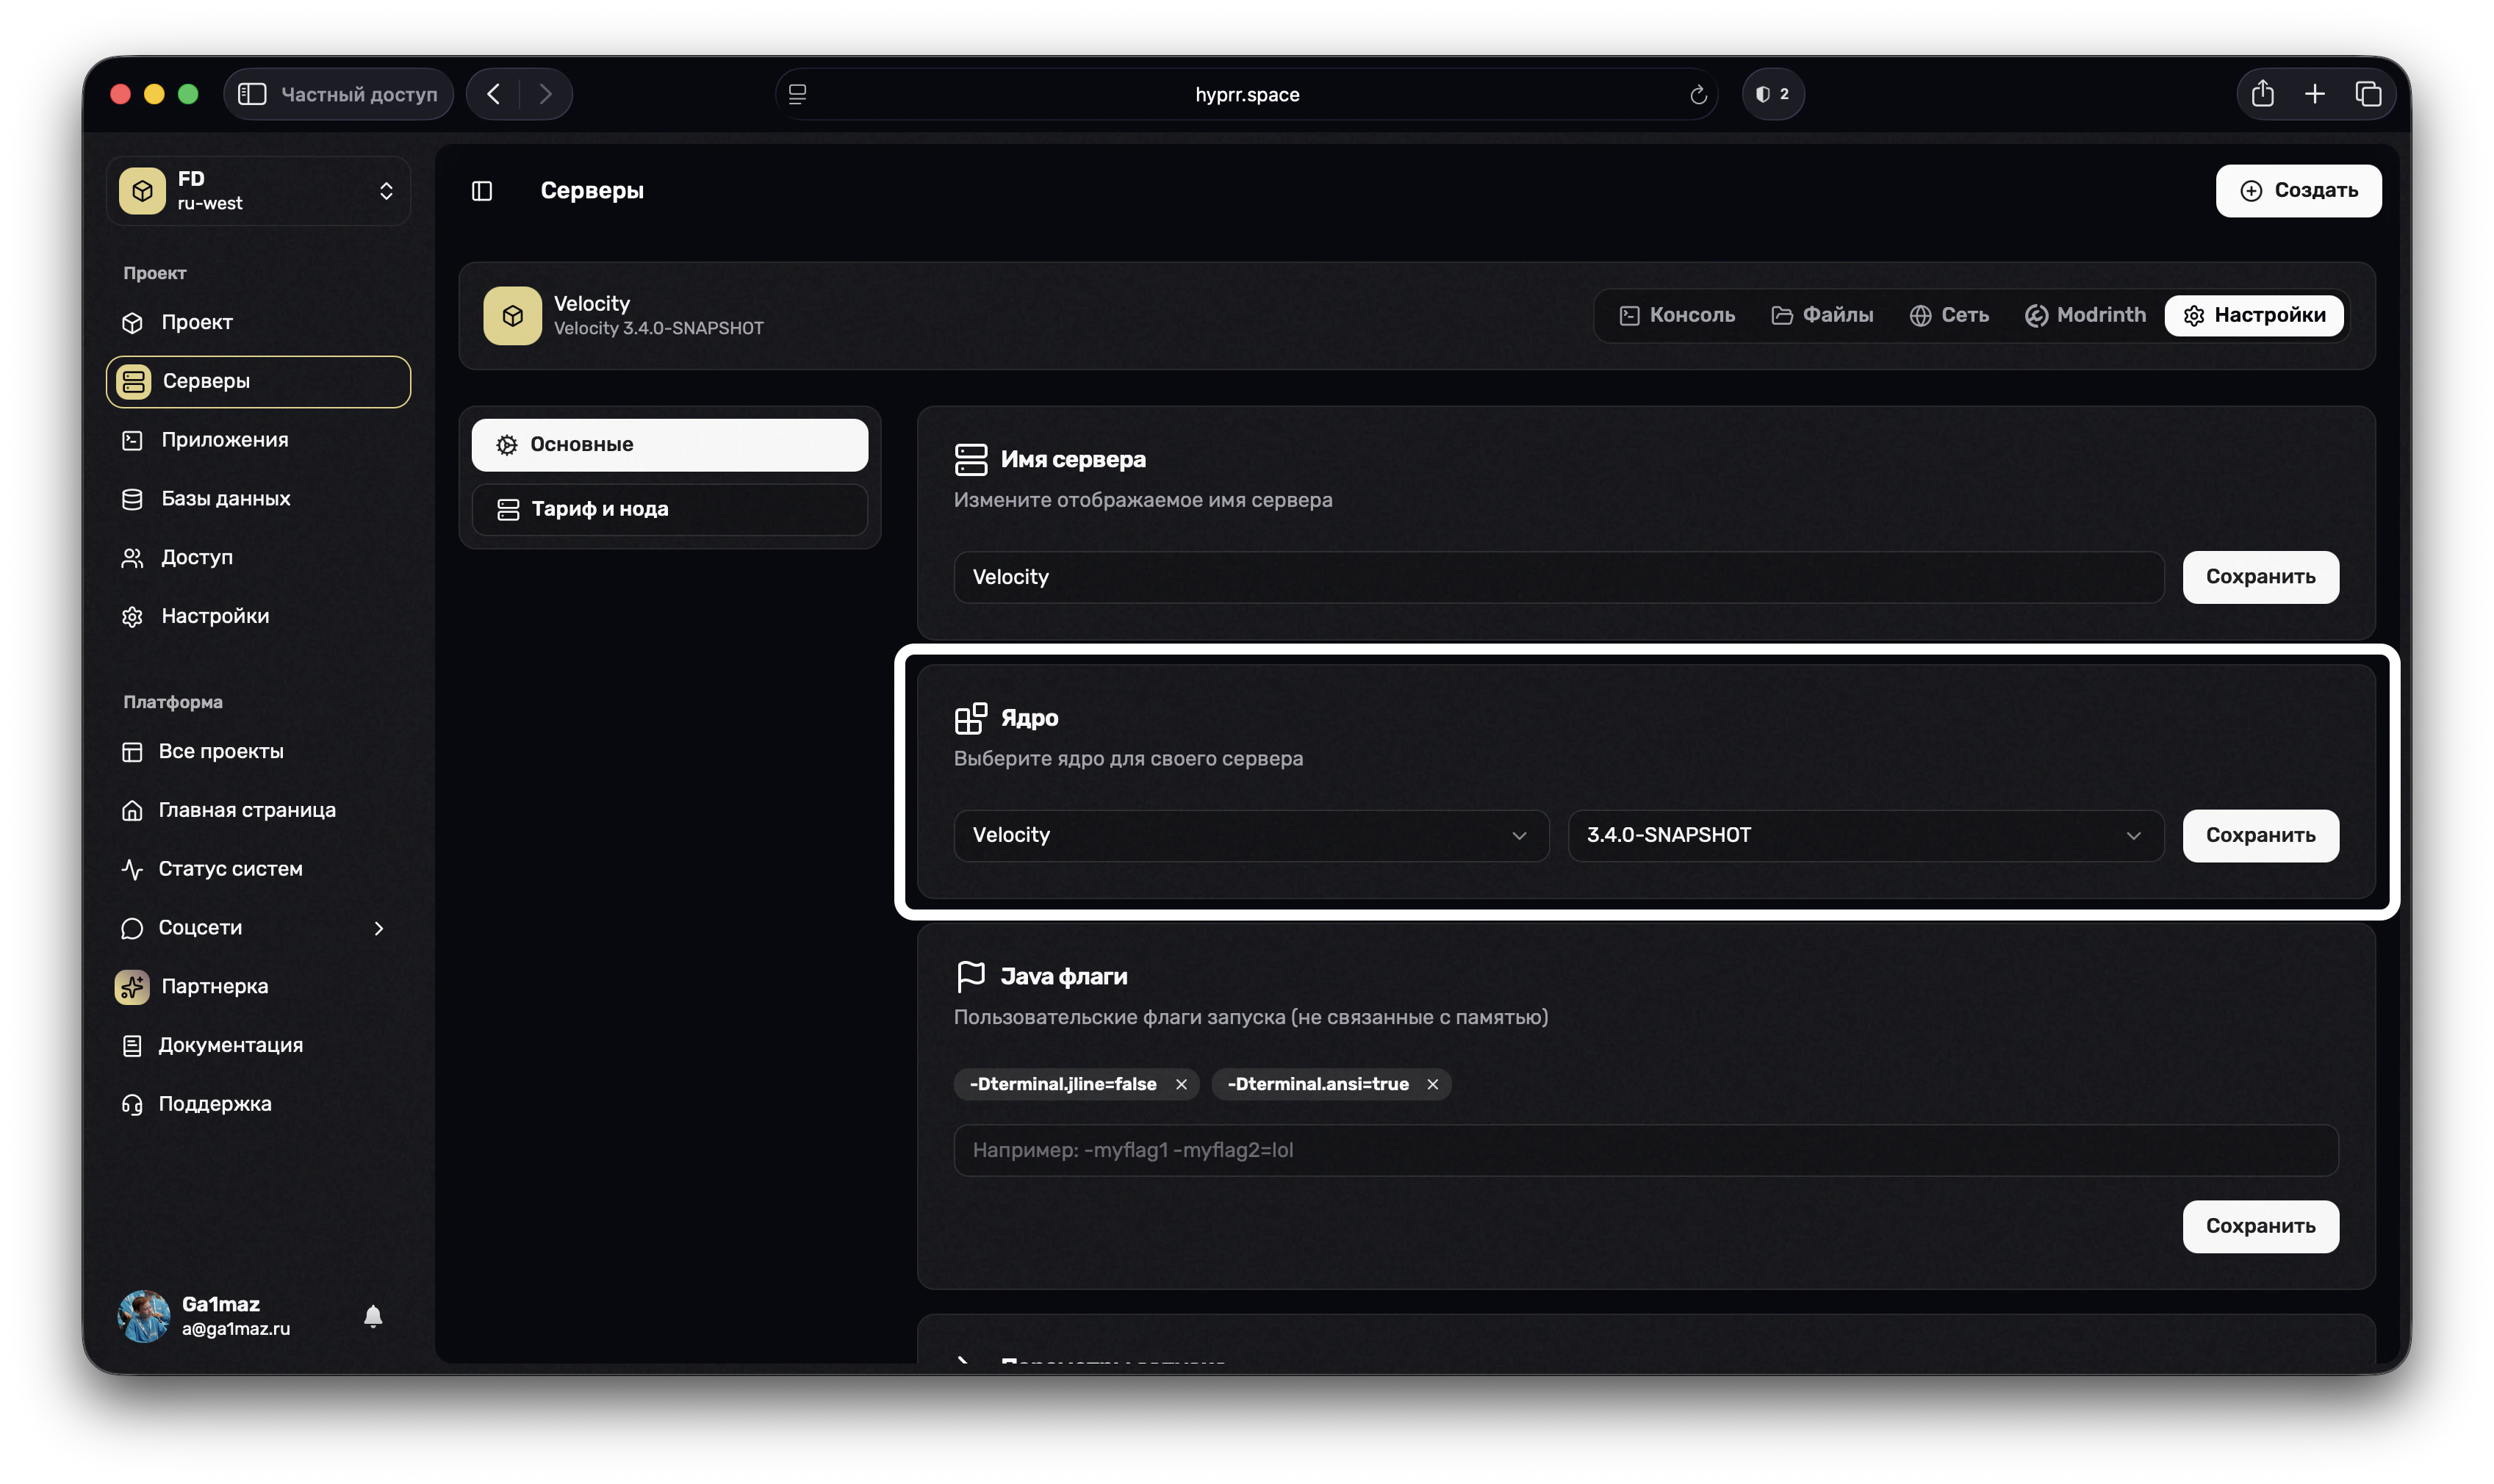Click the Приложения terminal icon
This screenshot has width=2494, height=1484.
[132, 440]
